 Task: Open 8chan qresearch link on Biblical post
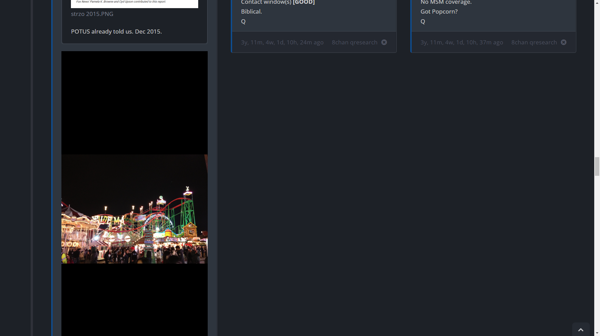tap(354, 42)
